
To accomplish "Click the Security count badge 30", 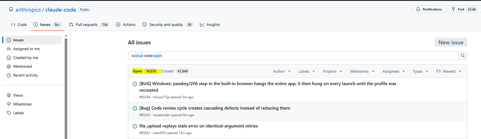I will (189, 25).
